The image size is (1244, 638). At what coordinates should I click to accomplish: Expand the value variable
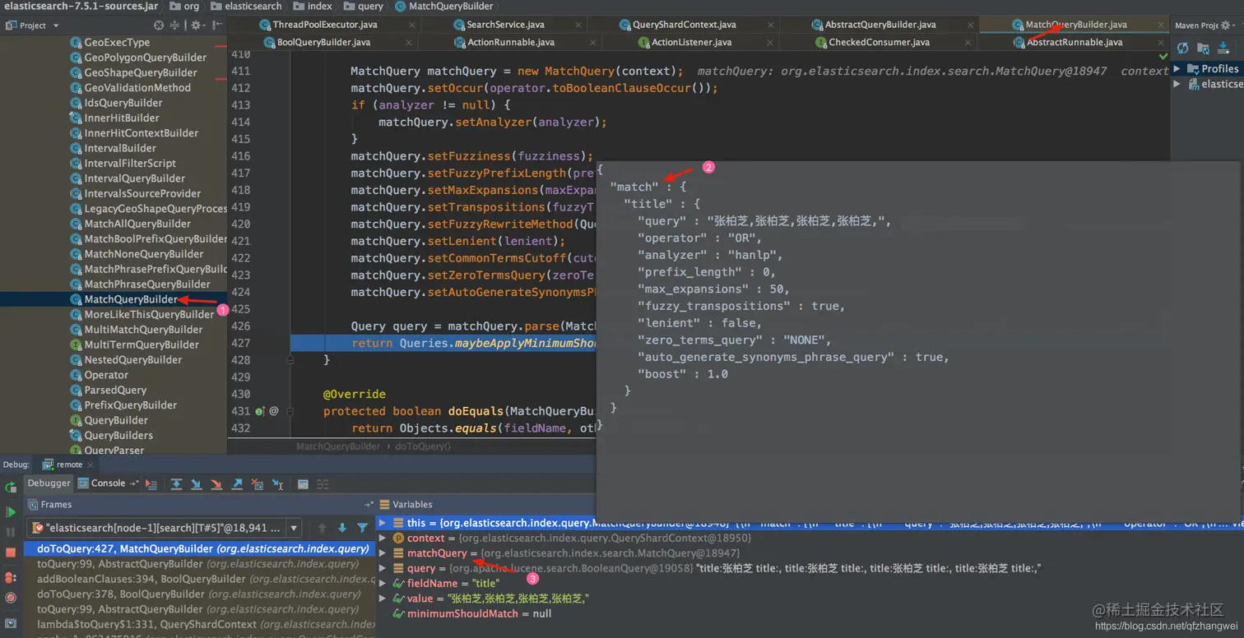coord(382,599)
